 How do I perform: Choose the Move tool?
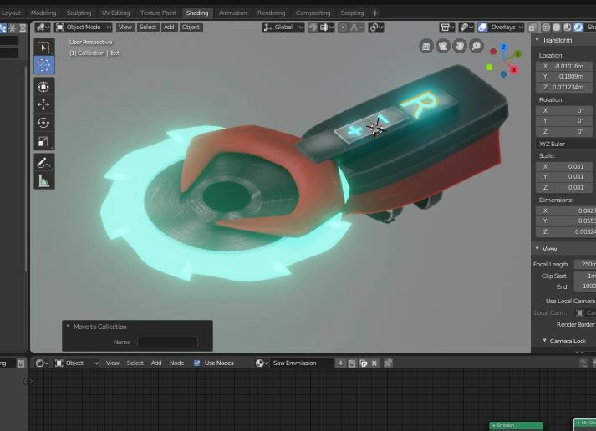[43, 104]
